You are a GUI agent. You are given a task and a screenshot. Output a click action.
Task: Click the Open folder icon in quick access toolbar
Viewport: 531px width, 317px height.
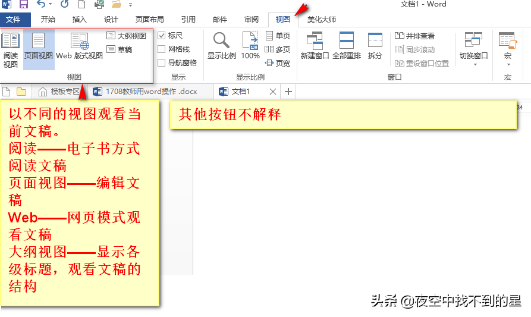[117, 4]
